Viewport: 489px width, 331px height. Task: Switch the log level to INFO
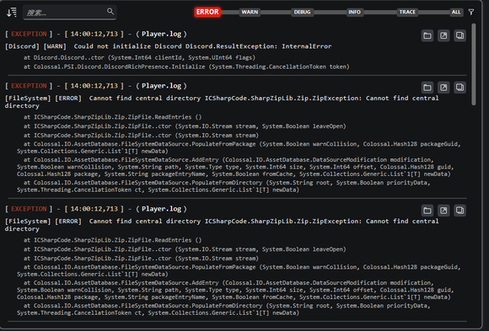coord(355,12)
